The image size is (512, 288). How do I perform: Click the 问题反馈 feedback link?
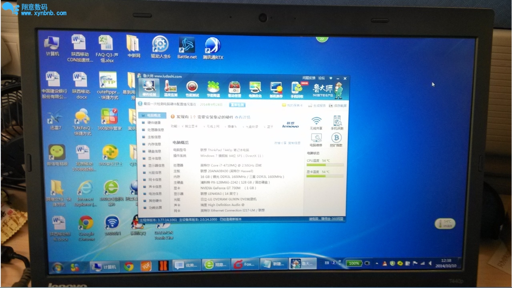click(309, 78)
